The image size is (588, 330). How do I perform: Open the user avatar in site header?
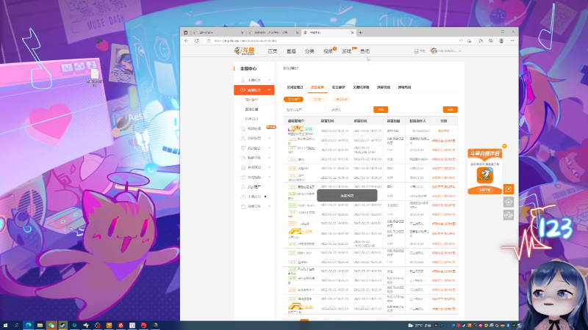pos(434,51)
